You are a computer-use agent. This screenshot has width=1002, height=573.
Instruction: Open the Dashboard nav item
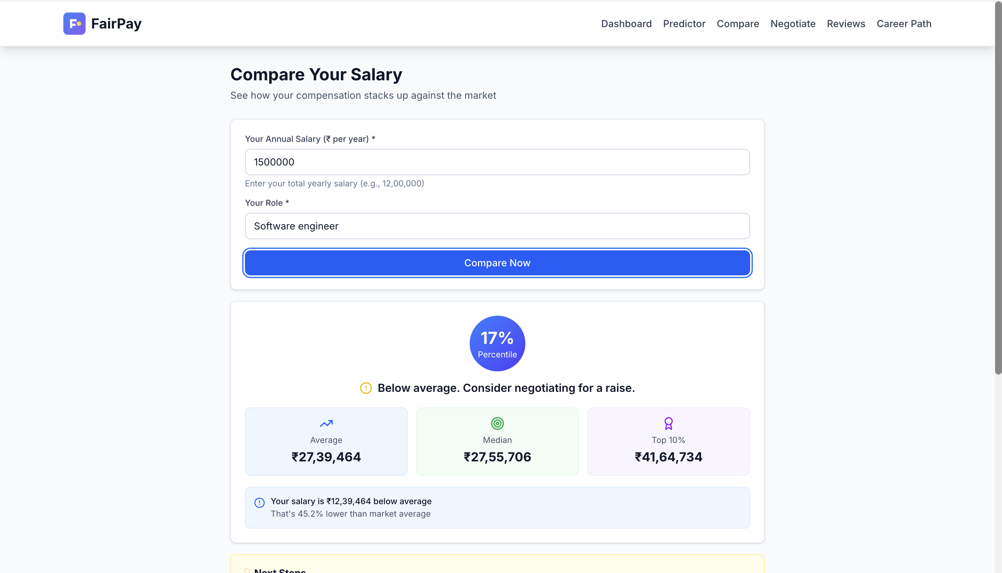tap(626, 24)
